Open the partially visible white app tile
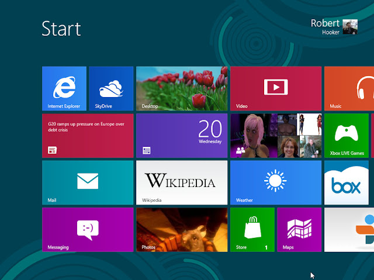 pyautogui.click(x=349, y=230)
